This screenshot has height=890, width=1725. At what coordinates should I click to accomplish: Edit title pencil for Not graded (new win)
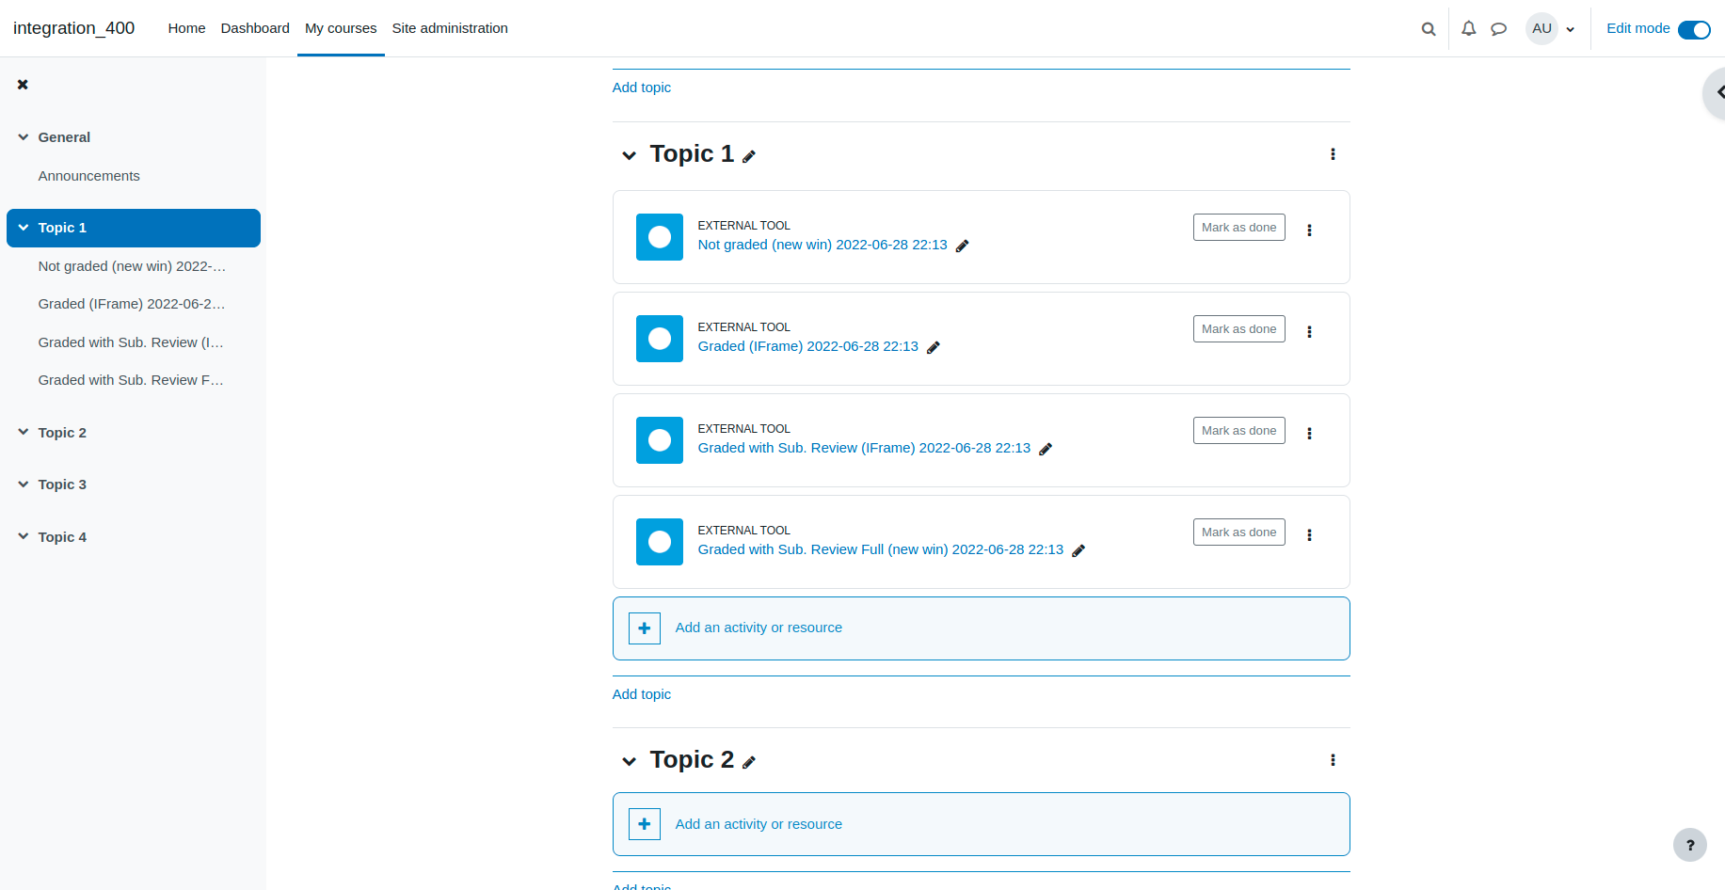click(x=962, y=246)
